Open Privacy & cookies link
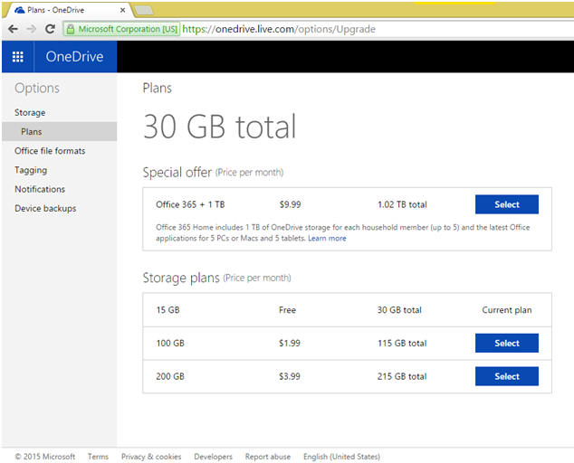This screenshot has width=574, height=463. [151, 457]
